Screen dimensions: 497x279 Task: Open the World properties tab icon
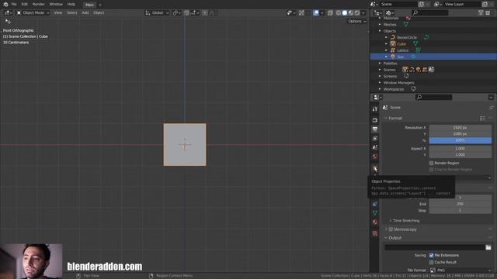pyautogui.click(x=375, y=157)
